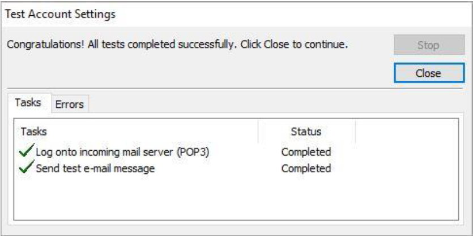This screenshot has height=236, width=473.
Task: Click Completed status of the POP3 login task
Action: click(306, 151)
